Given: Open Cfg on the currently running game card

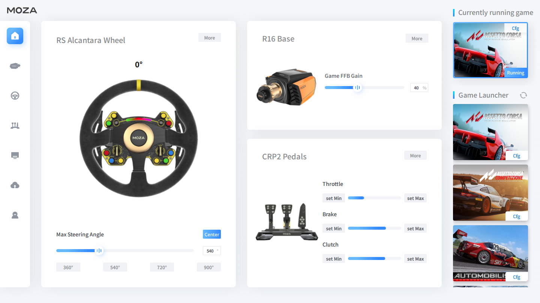Looking at the screenshot, I should [x=516, y=28].
